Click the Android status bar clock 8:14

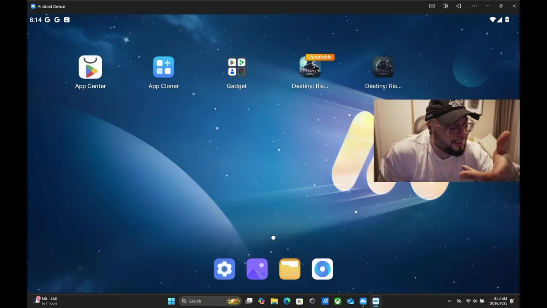point(35,20)
